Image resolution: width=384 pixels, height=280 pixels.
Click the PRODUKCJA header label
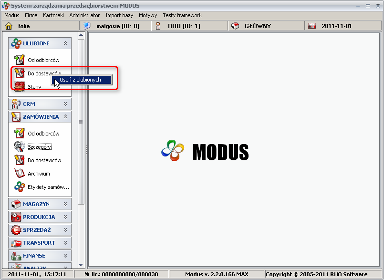pyautogui.click(x=39, y=217)
